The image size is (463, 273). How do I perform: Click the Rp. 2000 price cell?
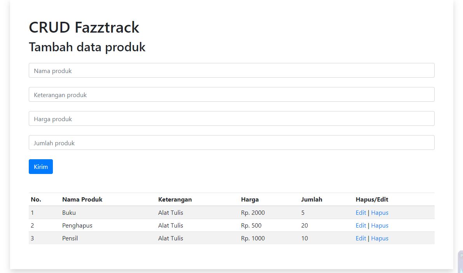253,212
